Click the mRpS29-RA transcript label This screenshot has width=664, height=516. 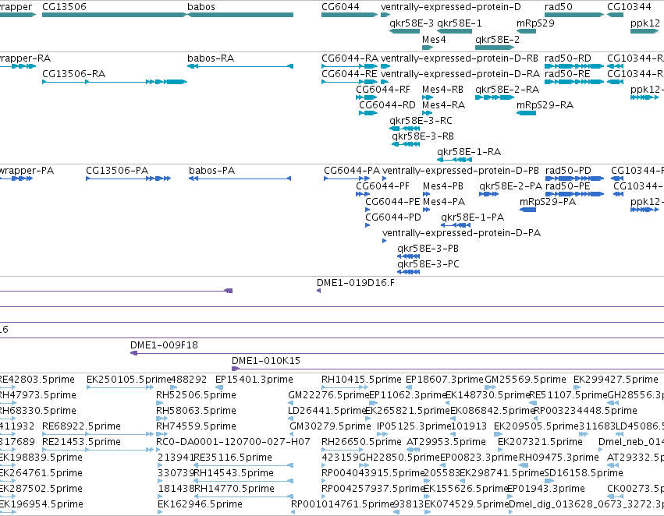click(545, 105)
